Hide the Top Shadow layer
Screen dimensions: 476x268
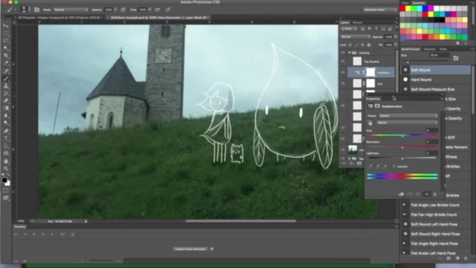(343, 61)
